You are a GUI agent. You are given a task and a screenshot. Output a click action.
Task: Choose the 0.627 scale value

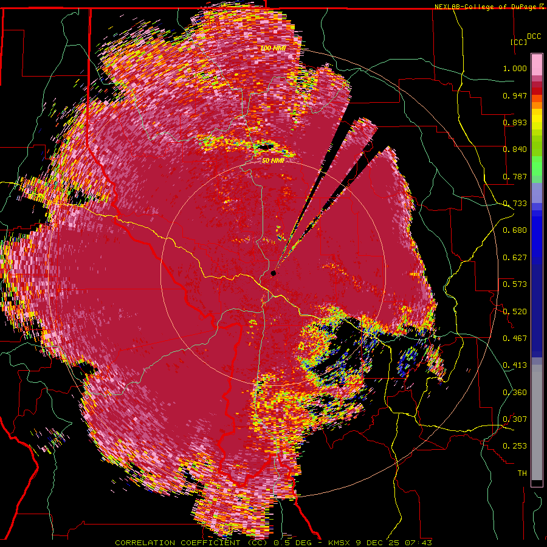point(515,258)
